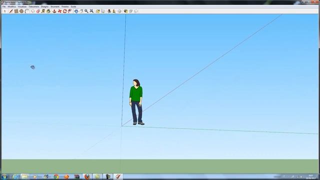Open the Modifica menu
This screenshot has height=180, width=320.
pos(11,6)
